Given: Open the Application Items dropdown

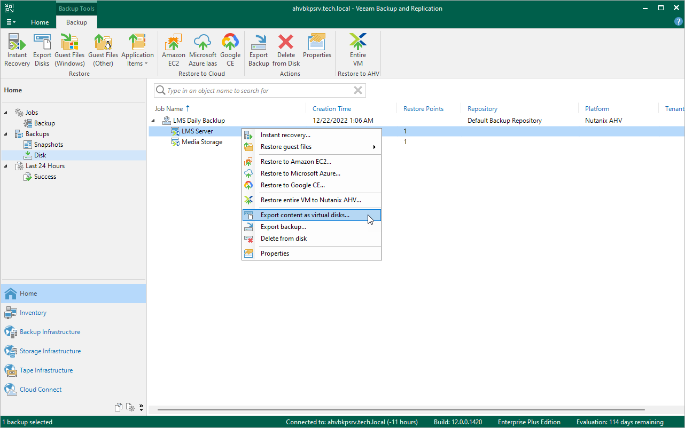Looking at the screenshot, I should (137, 50).
